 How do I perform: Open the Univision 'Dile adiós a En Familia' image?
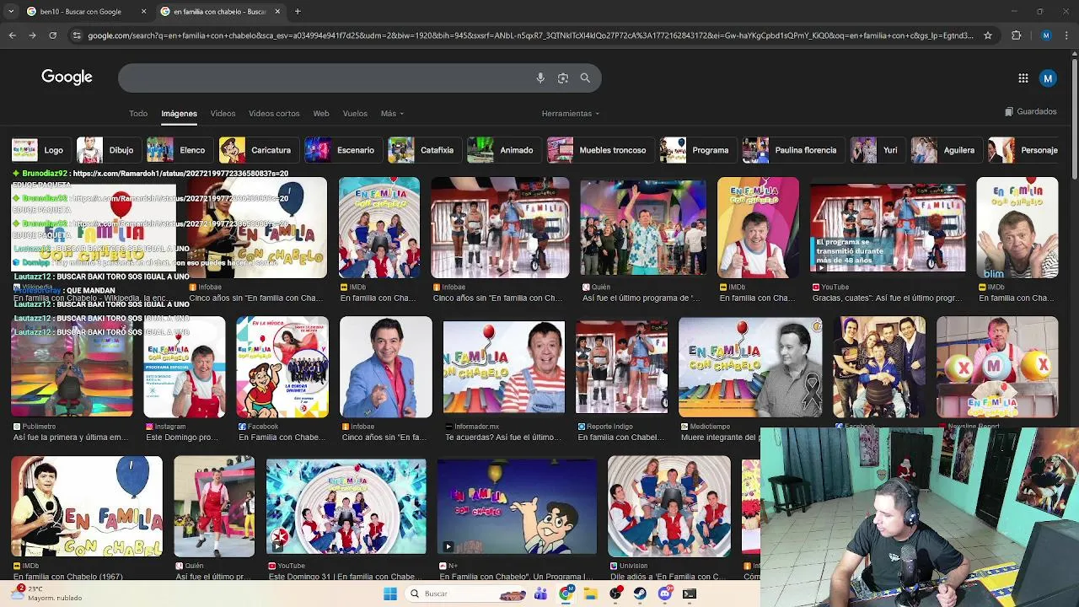tap(669, 506)
